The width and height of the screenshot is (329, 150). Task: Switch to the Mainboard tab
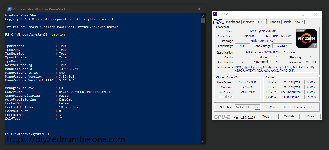point(233,22)
